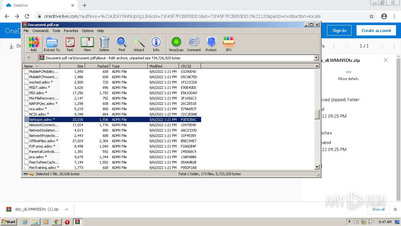Open Chrome three-dot menu

pos(394,16)
